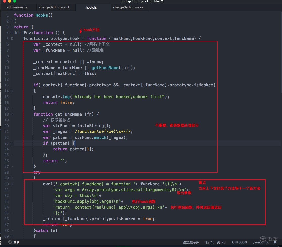Collapse the hook function fold on line 5
The height and width of the screenshot is (247, 282).
pyautogui.click(x=12, y=38)
